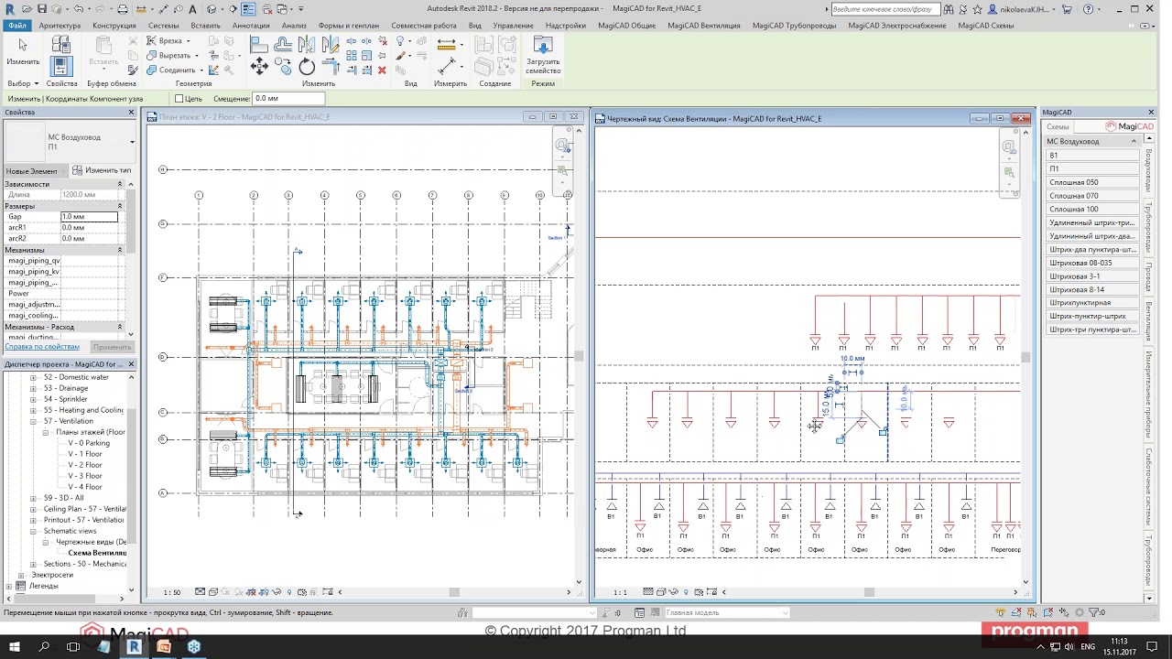
Task: Expand the 54 - Sprinkler node
Action: (34, 399)
